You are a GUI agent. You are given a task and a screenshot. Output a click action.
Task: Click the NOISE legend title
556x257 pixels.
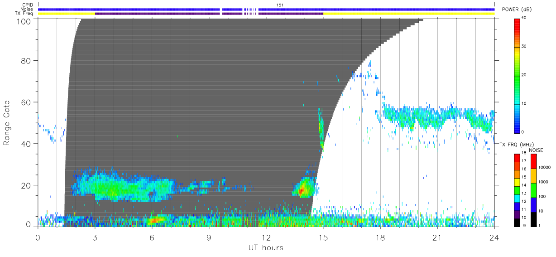click(536, 150)
